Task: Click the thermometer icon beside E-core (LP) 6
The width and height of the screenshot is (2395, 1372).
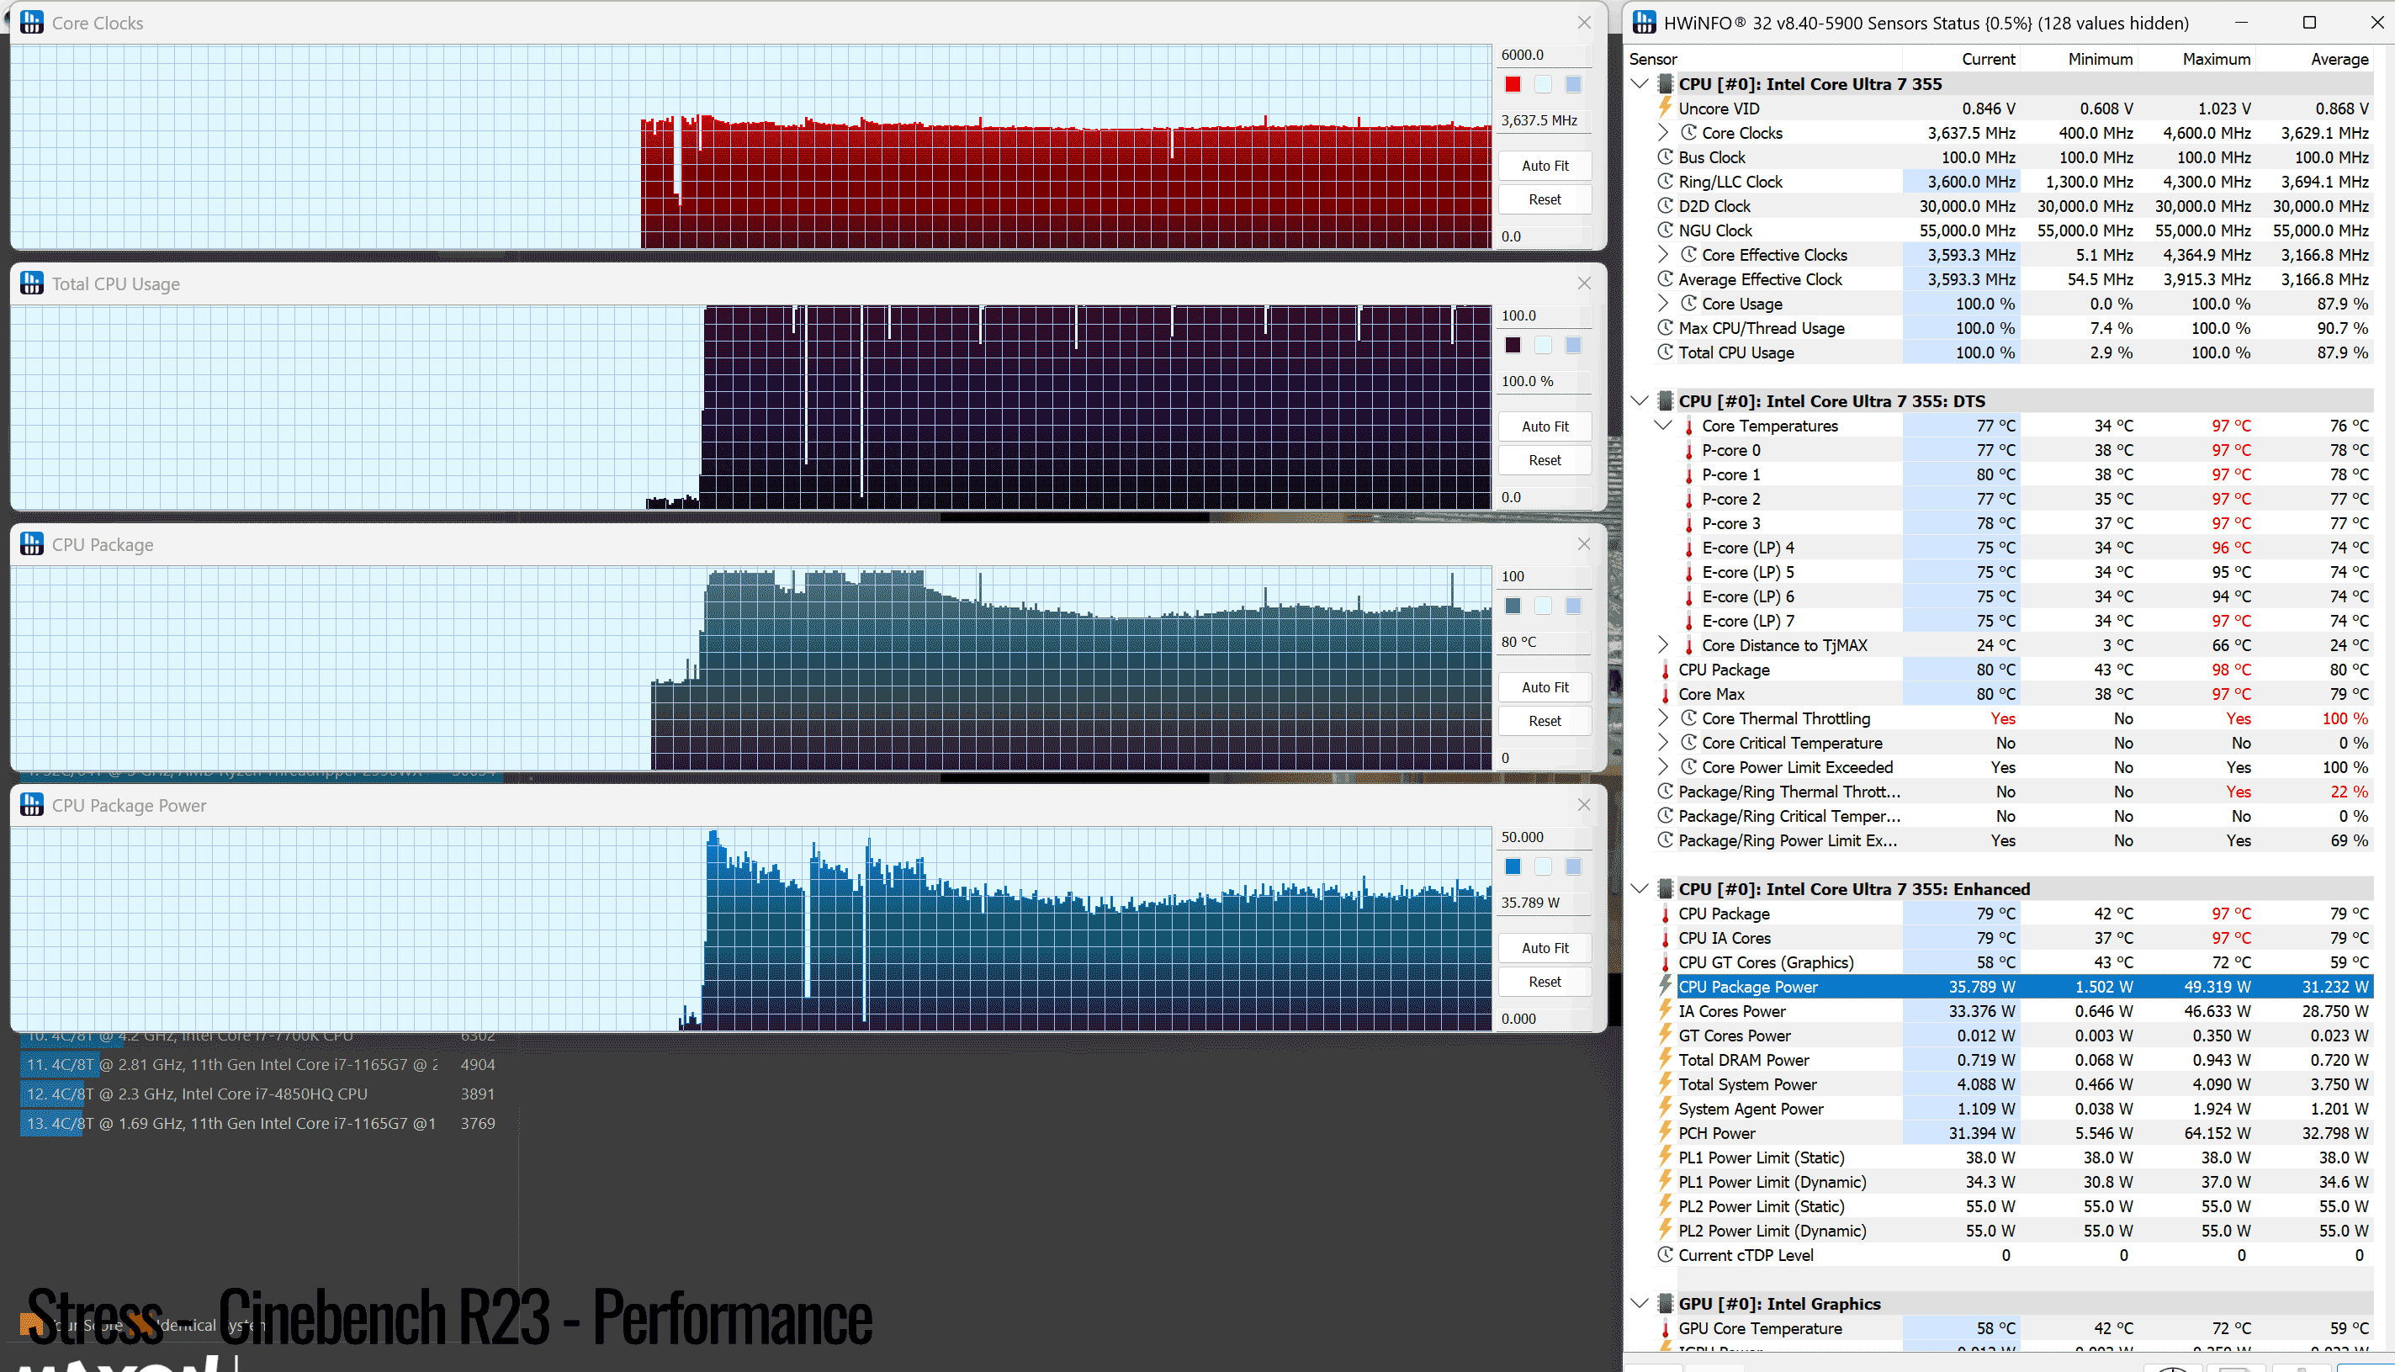Action: click(x=1688, y=596)
